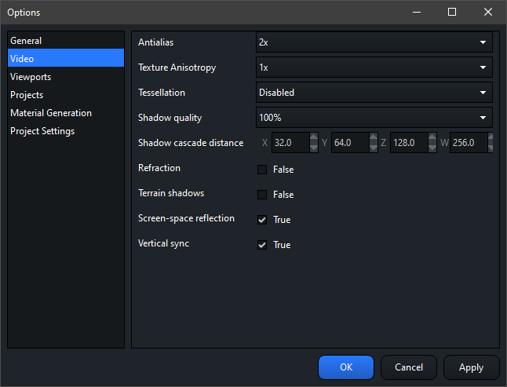
Task: Increase the shadow cascade Y value
Action: pyautogui.click(x=373, y=138)
